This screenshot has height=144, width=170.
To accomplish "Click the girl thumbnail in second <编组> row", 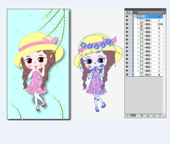I will pos(141,24).
